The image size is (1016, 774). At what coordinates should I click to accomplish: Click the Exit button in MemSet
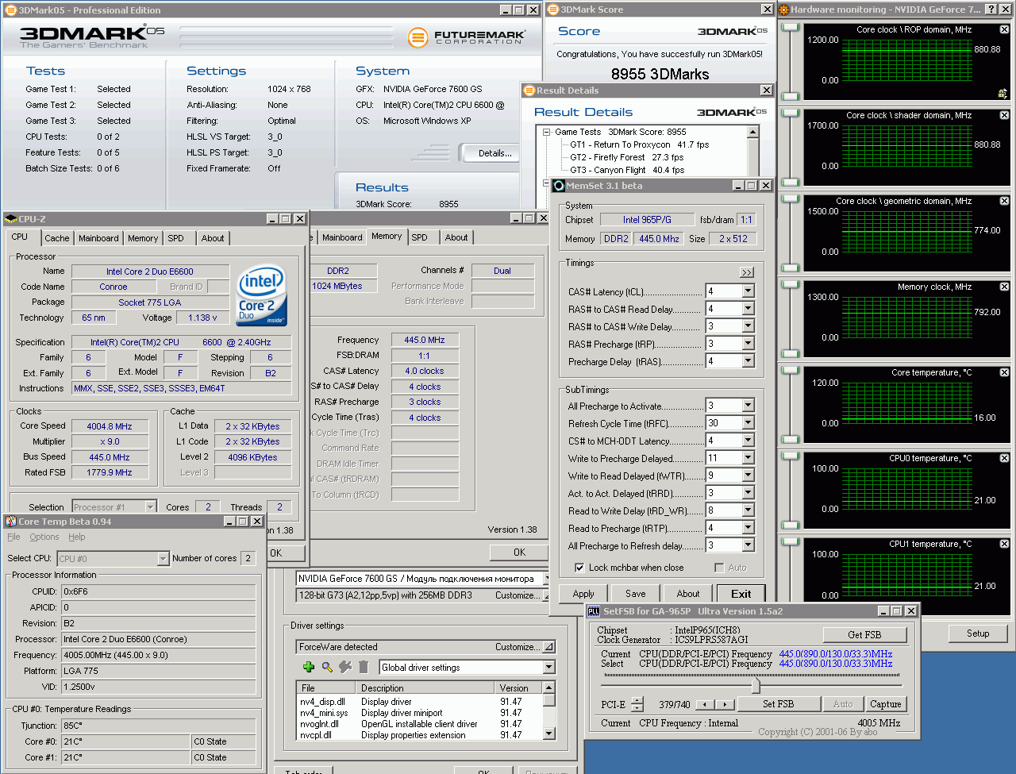click(741, 594)
